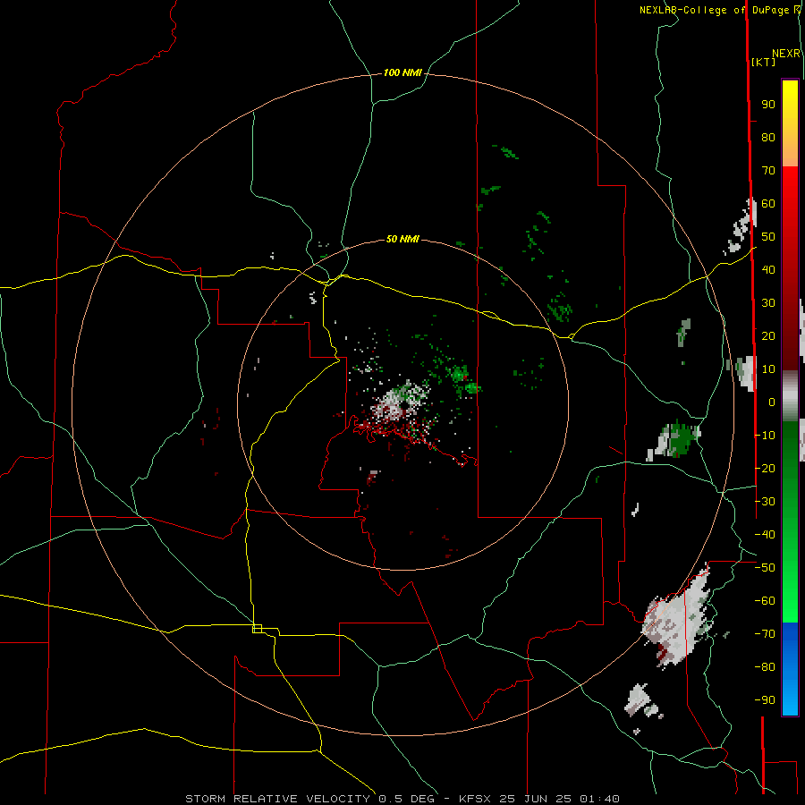This screenshot has height=805, width=805.
Task: Select the 0.5 DEG elevation text
Action: (x=406, y=799)
